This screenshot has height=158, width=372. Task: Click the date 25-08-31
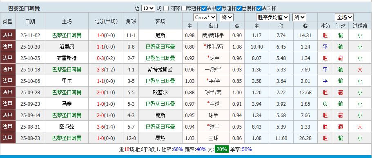[30, 127]
